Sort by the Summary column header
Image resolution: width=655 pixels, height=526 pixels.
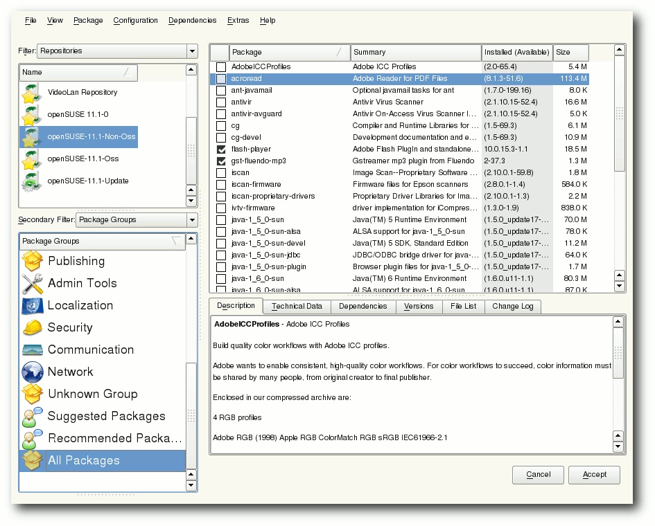click(x=416, y=52)
